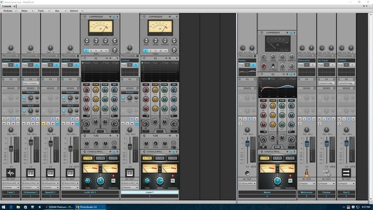Open the Modules menu

[x=9, y=11]
